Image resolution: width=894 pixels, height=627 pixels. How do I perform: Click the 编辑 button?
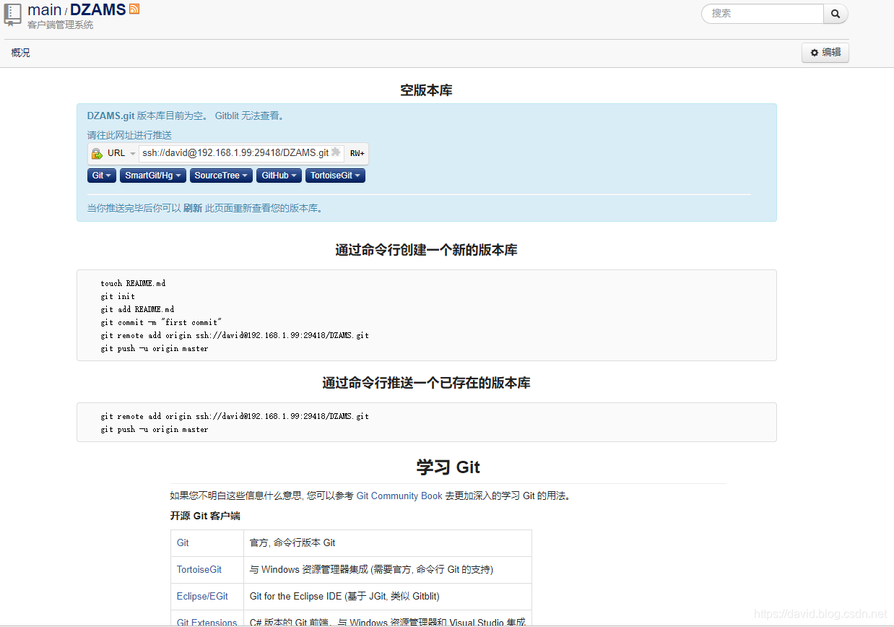tap(825, 53)
